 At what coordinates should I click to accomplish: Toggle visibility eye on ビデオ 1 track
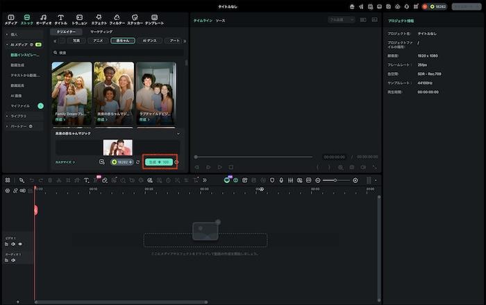click(20, 244)
